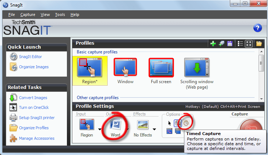
Task: Click the organize profiles folder icon in toolbar
Action: (x=259, y=44)
